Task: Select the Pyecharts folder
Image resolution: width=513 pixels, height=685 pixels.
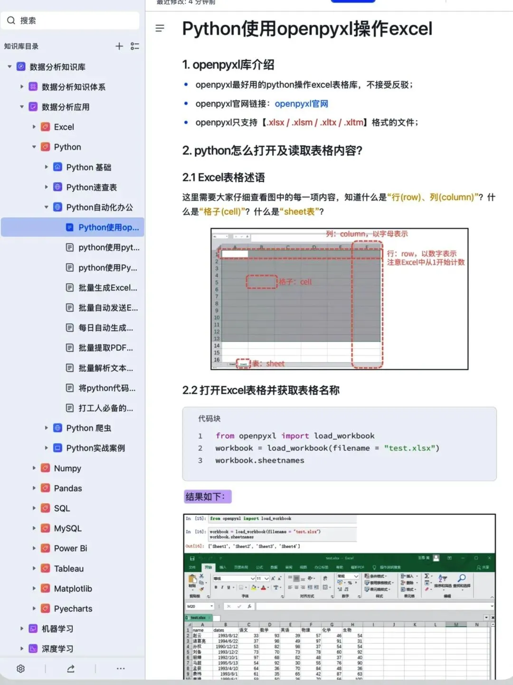Action: click(73, 608)
